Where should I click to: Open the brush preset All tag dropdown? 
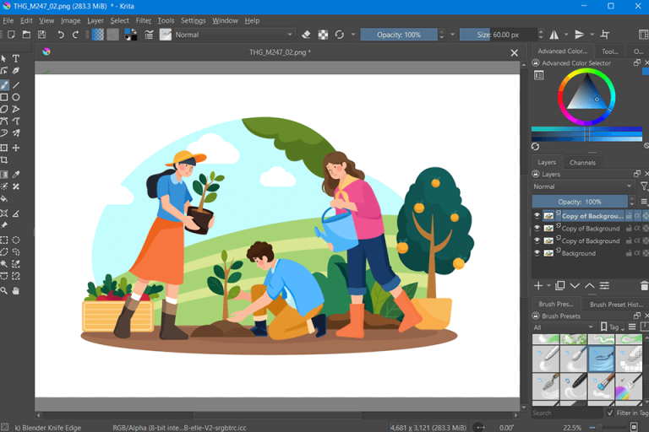(x=564, y=327)
